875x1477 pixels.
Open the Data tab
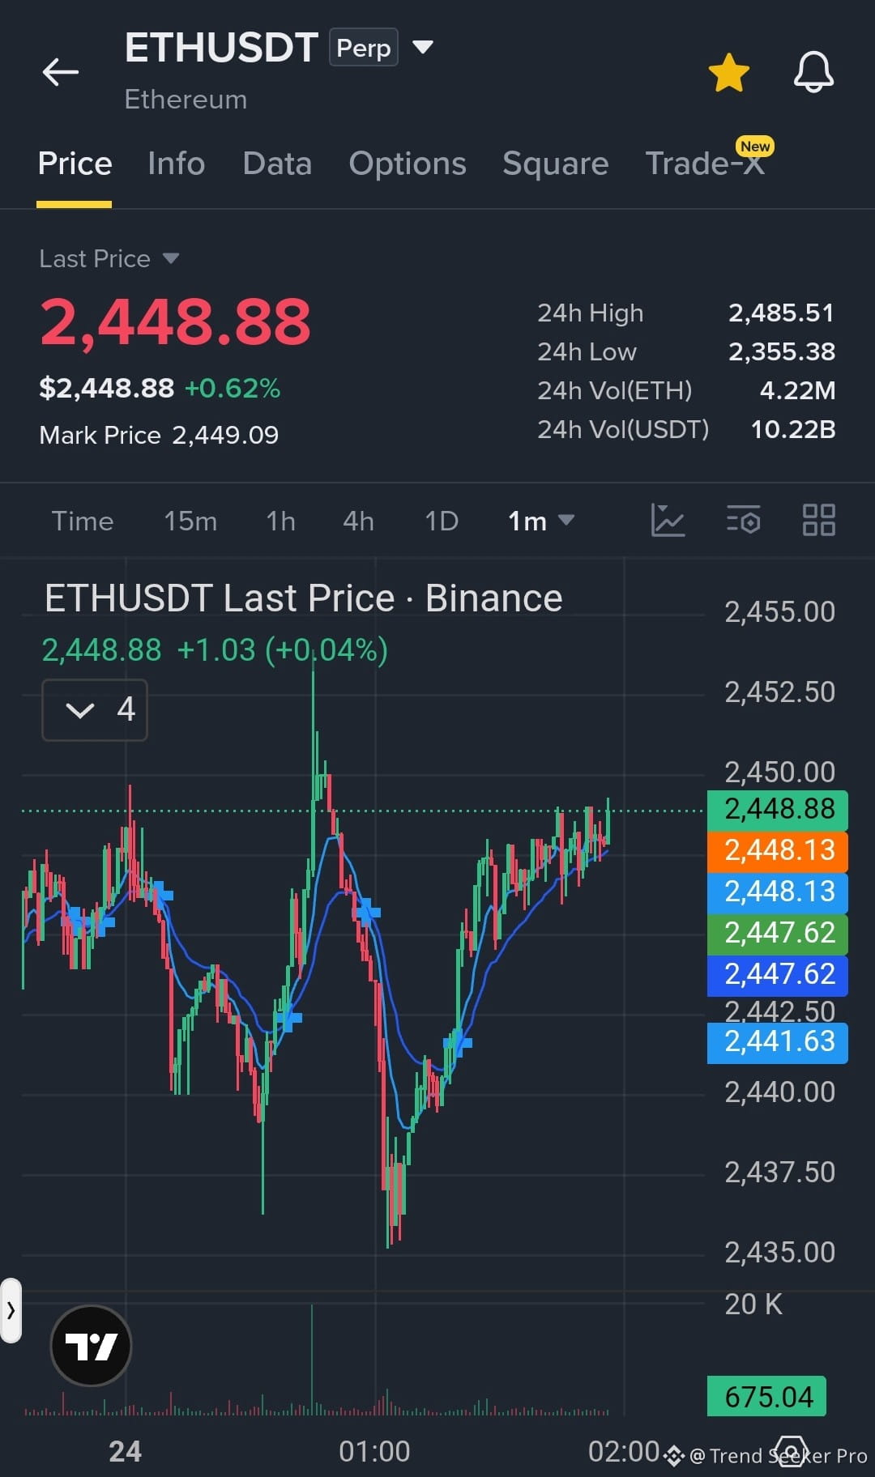click(x=277, y=164)
